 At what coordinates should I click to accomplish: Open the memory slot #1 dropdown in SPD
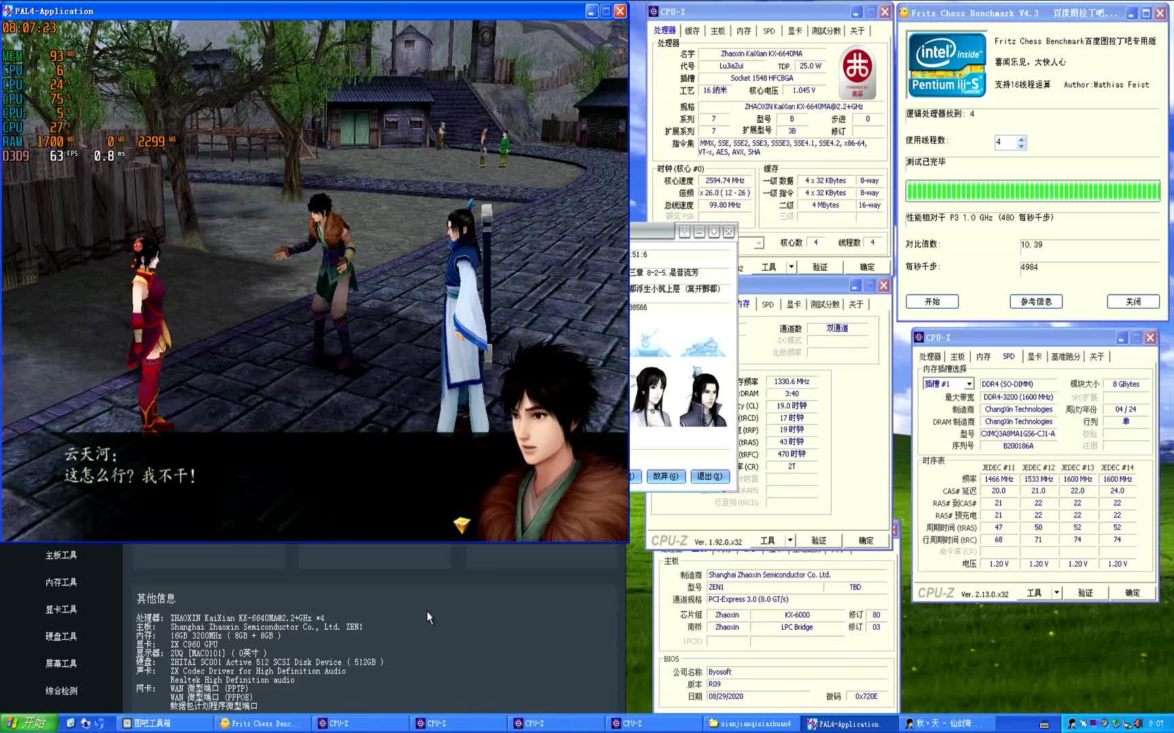tap(969, 384)
